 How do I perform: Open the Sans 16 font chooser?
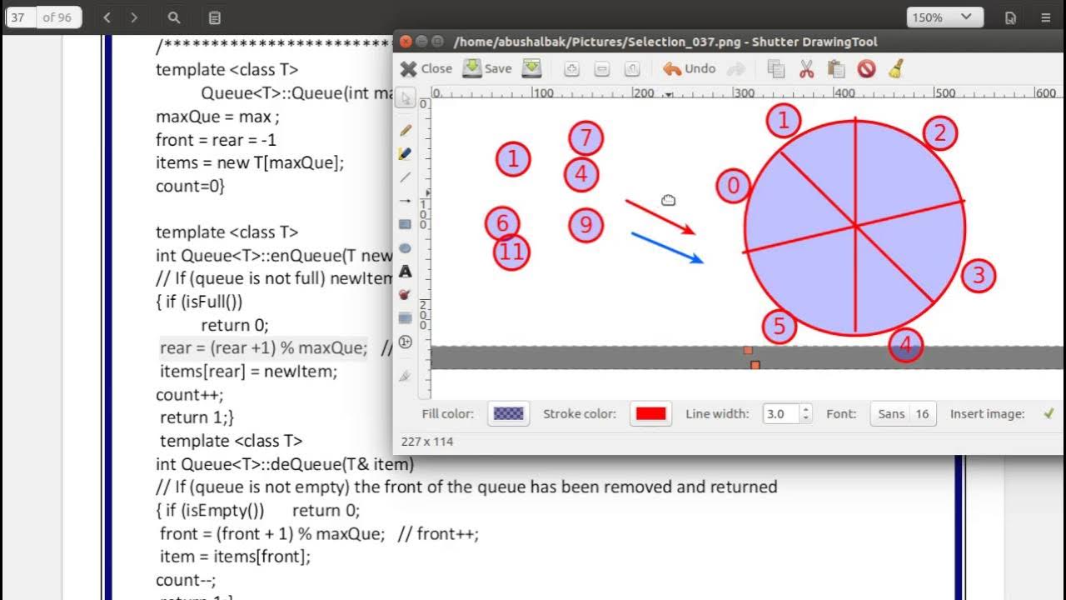coord(904,414)
